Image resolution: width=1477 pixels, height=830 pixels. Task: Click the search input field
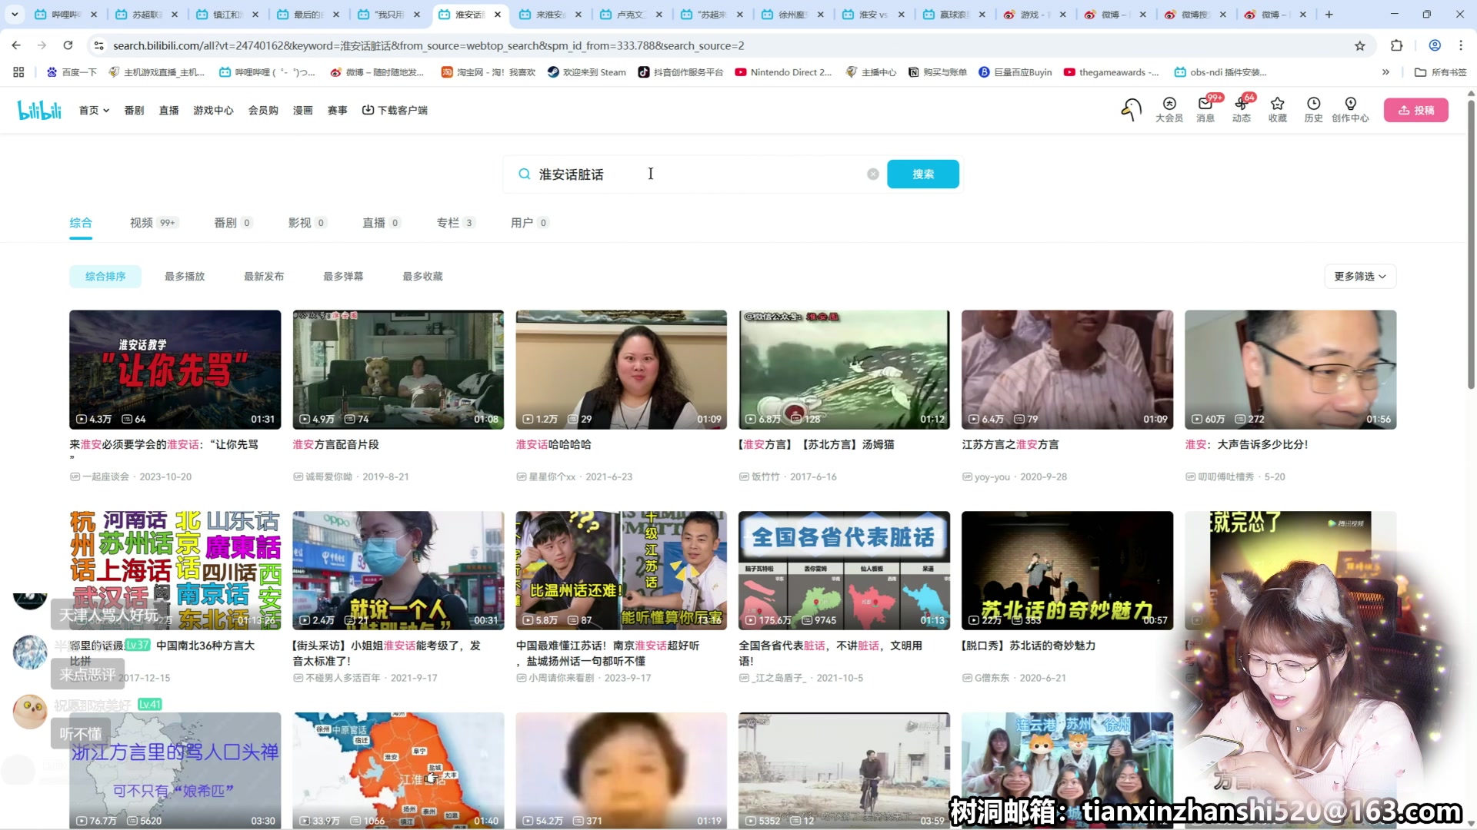click(696, 174)
